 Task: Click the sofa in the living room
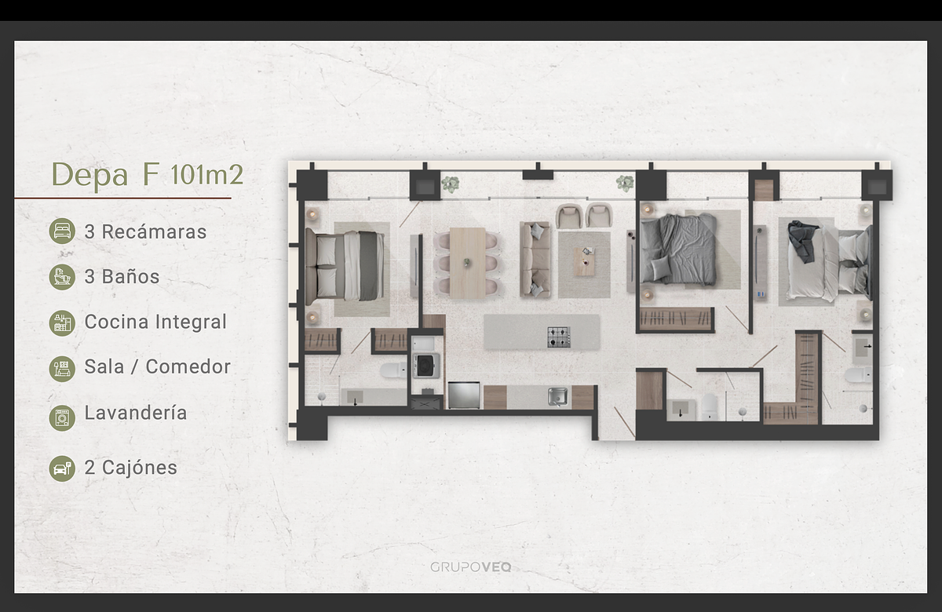pyautogui.click(x=536, y=259)
